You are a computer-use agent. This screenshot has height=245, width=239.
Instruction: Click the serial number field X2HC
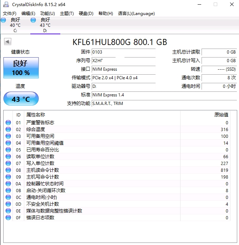tap(123, 60)
